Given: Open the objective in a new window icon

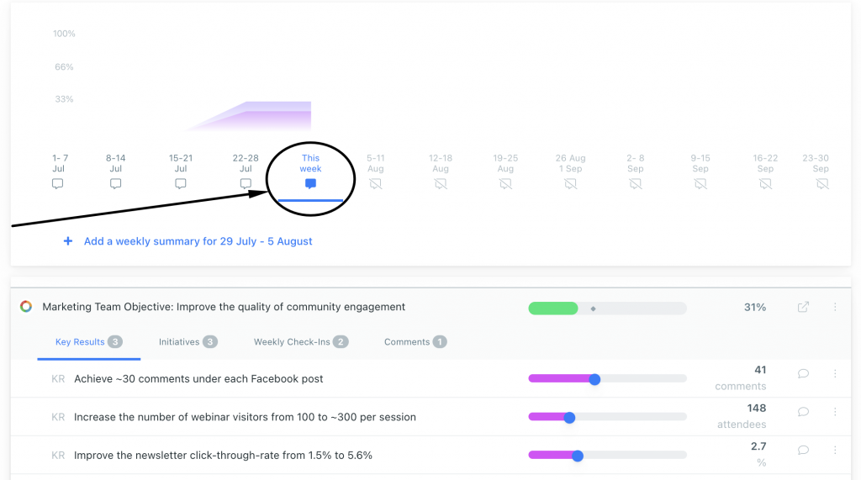Looking at the screenshot, I should [803, 307].
